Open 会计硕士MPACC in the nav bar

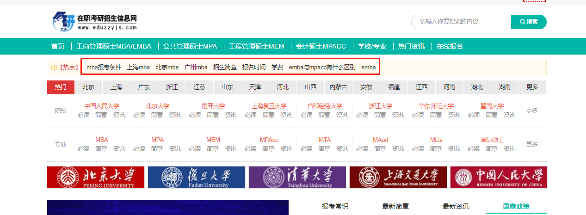(321, 46)
